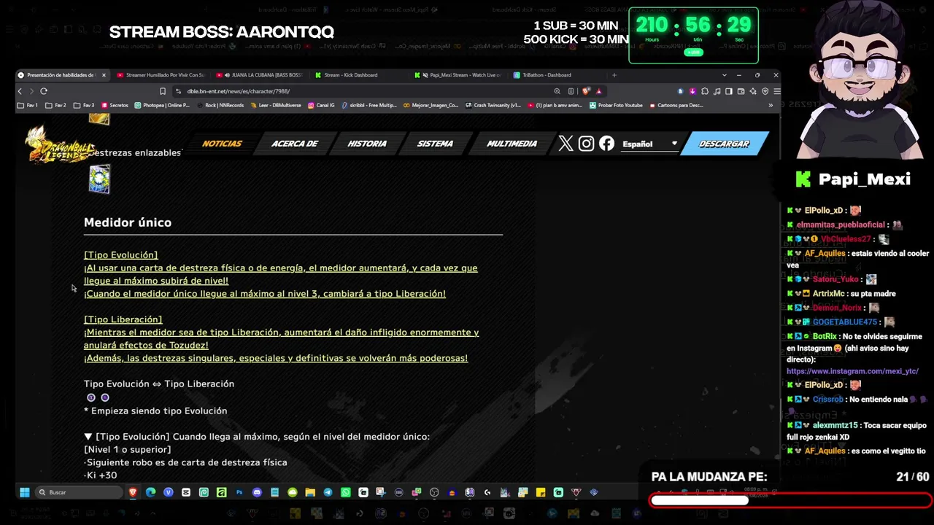Switch to the JUANA LA CUBANA tab
The height and width of the screenshot is (525, 934).
[261, 75]
